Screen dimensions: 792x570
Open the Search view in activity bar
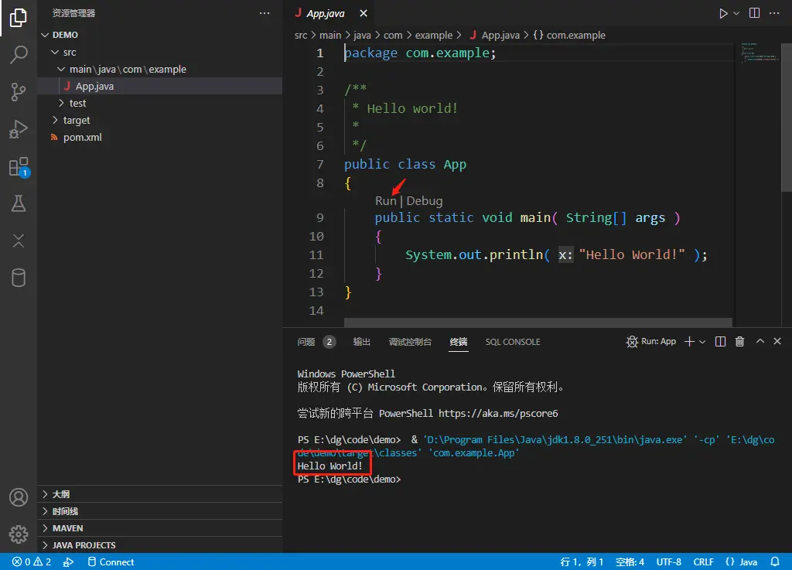pos(19,55)
